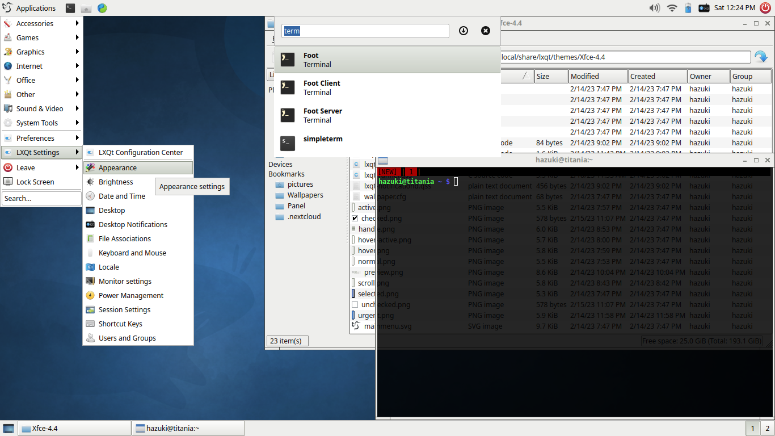Click the simpleterm search result icon

coord(288,144)
